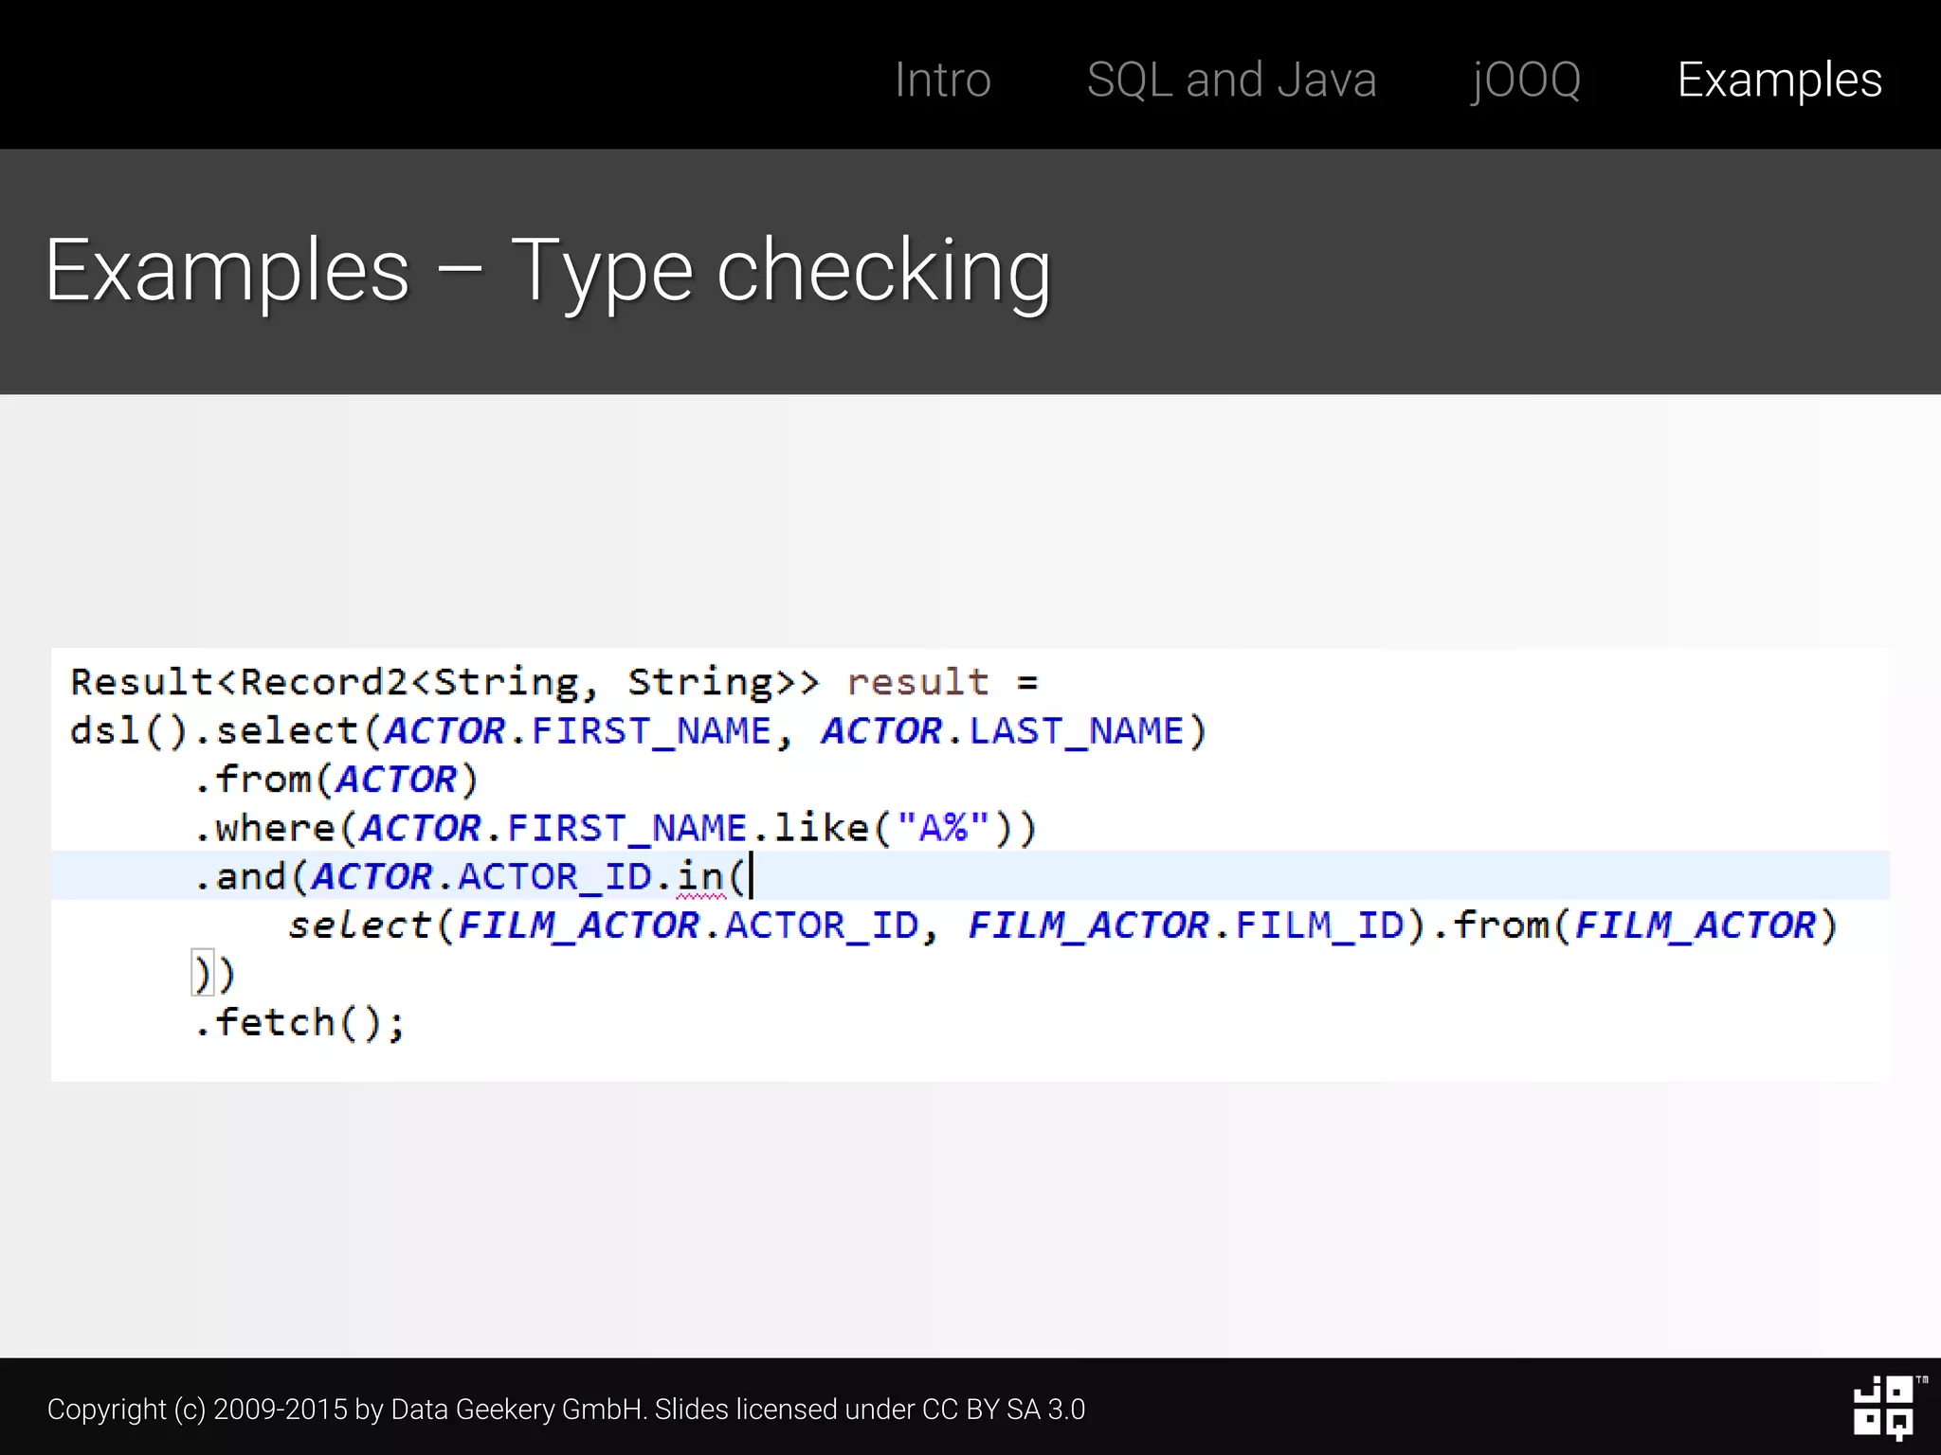Click the 'result' variable name
This screenshot has width=1941, height=1455.
[917, 682]
